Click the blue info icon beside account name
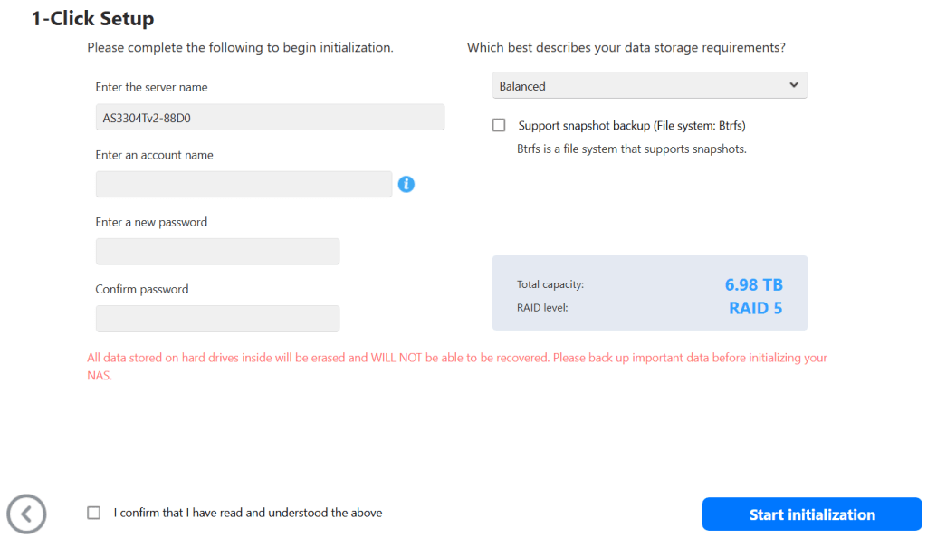This screenshot has width=927, height=538. (406, 185)
